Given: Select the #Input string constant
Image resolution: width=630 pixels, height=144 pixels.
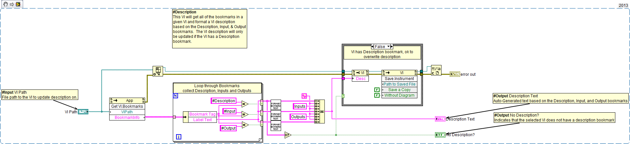Looking at the screenshot, I should [x=230, y=111].
